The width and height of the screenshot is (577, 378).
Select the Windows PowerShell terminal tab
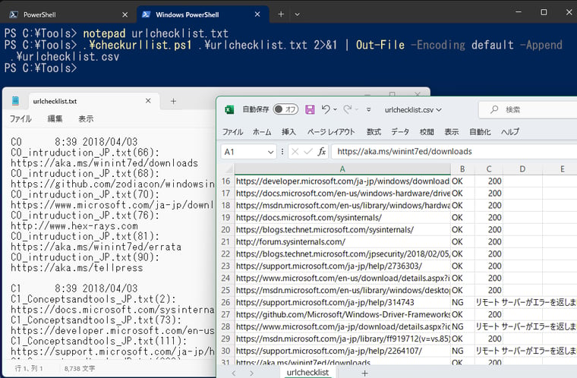(203, 14)
